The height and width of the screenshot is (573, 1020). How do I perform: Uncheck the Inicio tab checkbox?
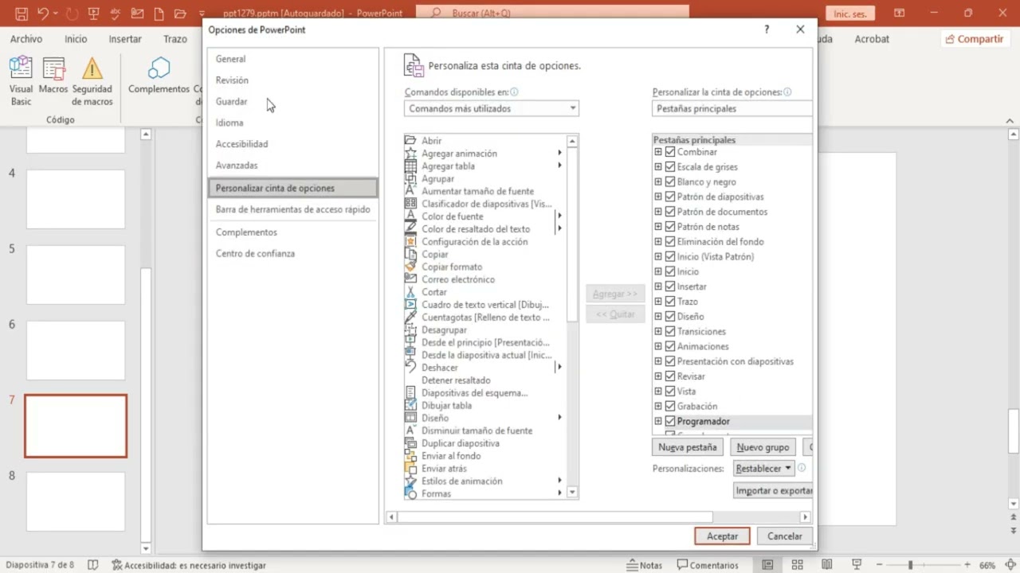(x=670, y=271)
